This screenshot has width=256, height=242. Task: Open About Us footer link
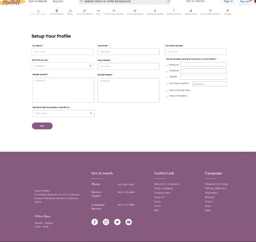[159, 197]
